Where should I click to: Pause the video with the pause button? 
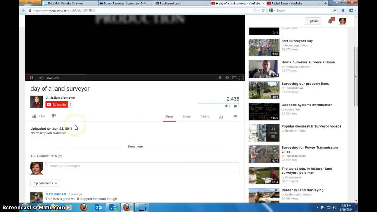pyautogui.click(x=32, y=78)
